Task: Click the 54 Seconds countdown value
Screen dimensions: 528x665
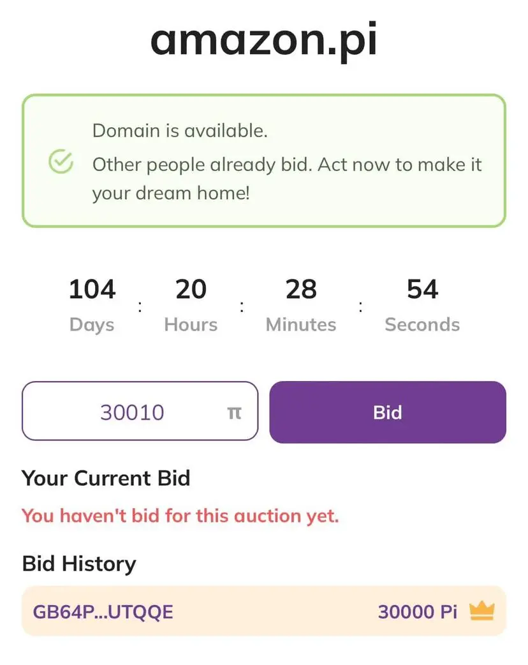Action: [x=423, y=289]
